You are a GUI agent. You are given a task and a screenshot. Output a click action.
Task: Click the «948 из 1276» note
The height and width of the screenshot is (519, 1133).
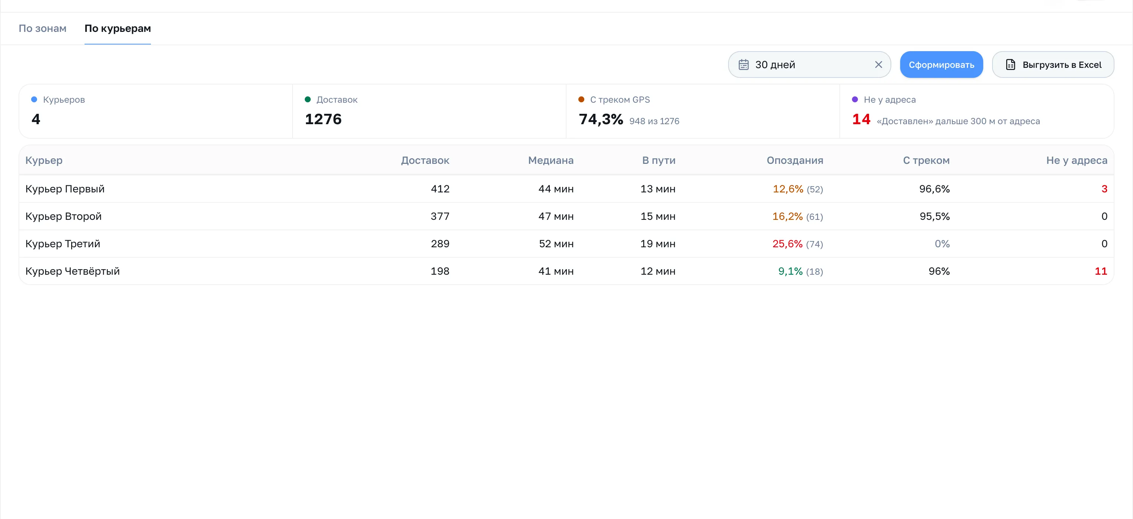point(654,121)
